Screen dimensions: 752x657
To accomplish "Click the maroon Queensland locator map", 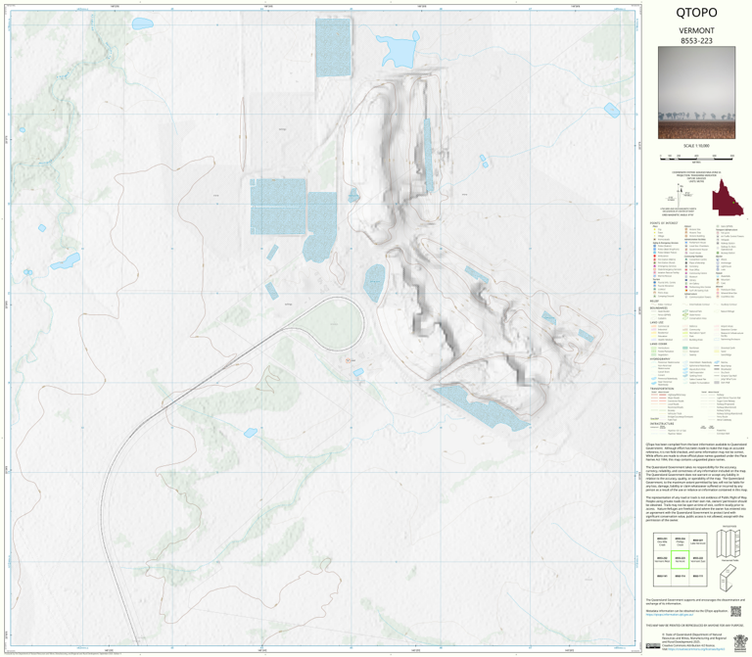I will (727, 198).
